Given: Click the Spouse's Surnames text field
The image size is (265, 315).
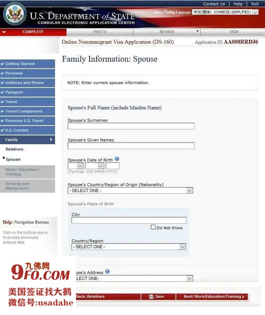Looking at the screenshot, I should click(x=131, y=126).
